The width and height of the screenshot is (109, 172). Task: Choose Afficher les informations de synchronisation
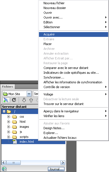point(74,82)
